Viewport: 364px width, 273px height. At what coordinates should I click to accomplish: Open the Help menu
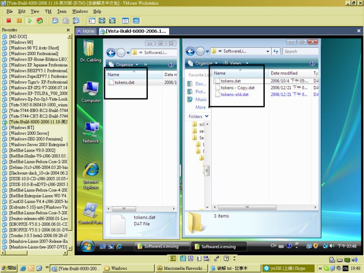coord(97,11)
